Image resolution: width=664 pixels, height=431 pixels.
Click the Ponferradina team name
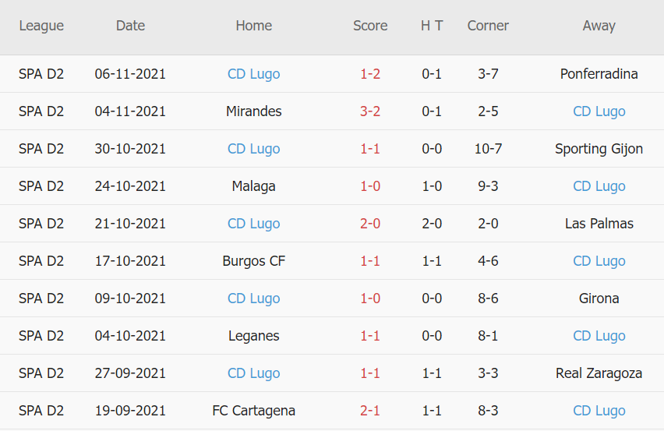599,74
